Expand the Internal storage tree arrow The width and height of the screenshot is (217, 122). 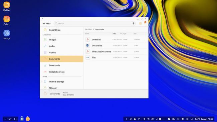tap(42, 82)
